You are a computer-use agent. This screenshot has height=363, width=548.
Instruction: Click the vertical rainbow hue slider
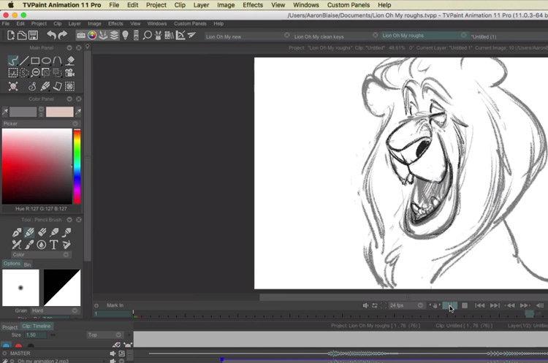77,167
